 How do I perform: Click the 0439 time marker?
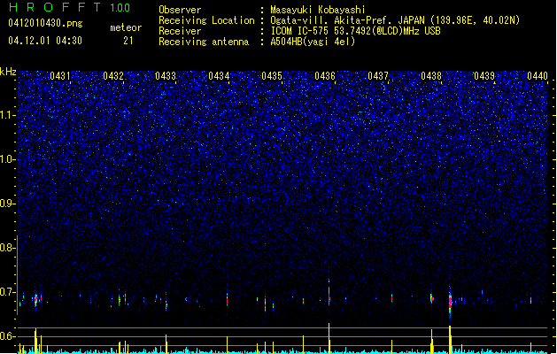[484, 76]
